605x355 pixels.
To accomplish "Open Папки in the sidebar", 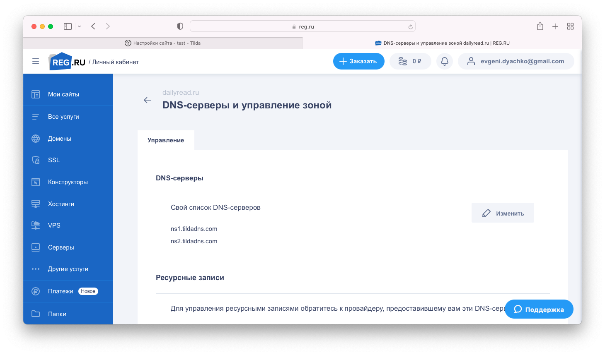I will [57, 314].
